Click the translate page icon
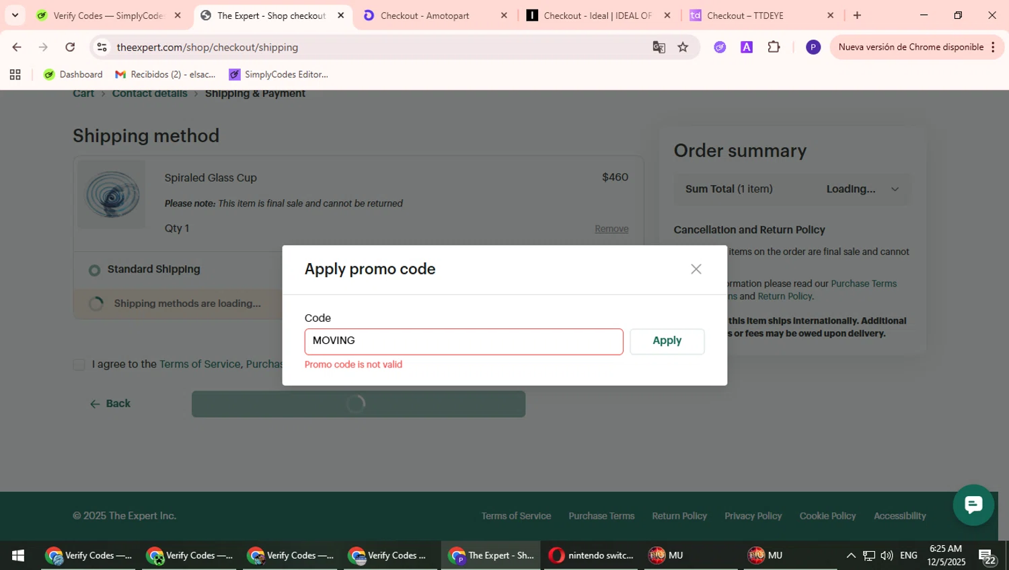This screenshot has height=570, width=1009. (659, 47)
